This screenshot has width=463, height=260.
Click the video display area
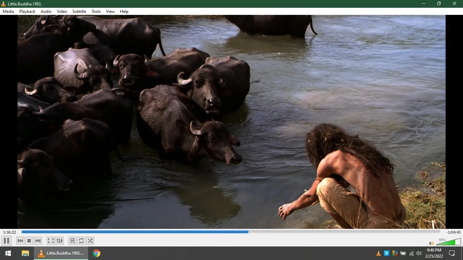click(x=231, y=122)
